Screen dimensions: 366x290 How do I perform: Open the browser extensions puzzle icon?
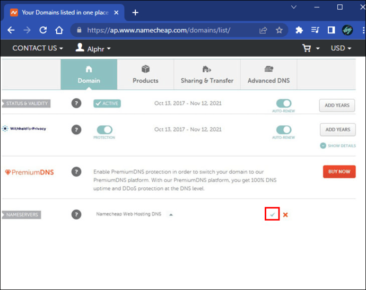click(x=299, y=30)
